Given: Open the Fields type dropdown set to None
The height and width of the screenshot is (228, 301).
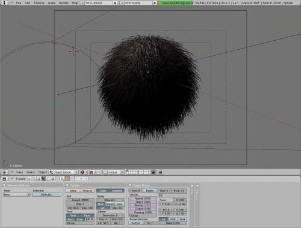Looking at the screenshot, I should 17,194.
